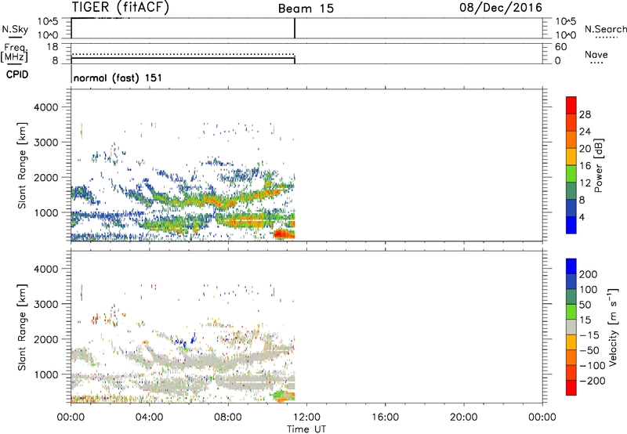This screenshot has height=434, width=627.
Task: Click the "-200" label on Velocity colorbar
Action: pos(592,381)
